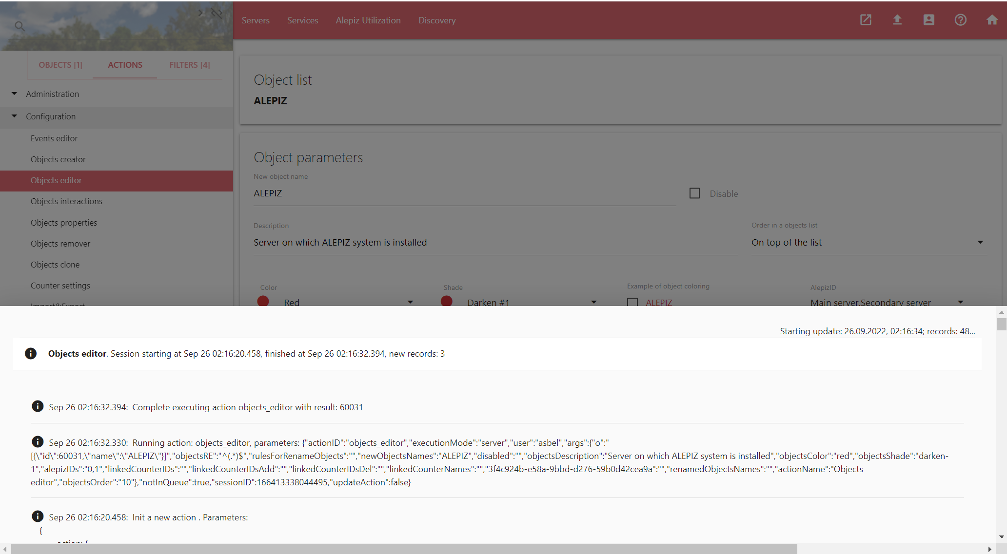Switch to the OBJECTS [1] tab

click(x=60, y=65)
